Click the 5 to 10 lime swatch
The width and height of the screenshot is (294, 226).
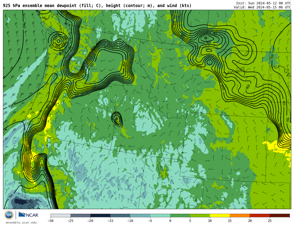pyautogui.click(x=200, y=215)
